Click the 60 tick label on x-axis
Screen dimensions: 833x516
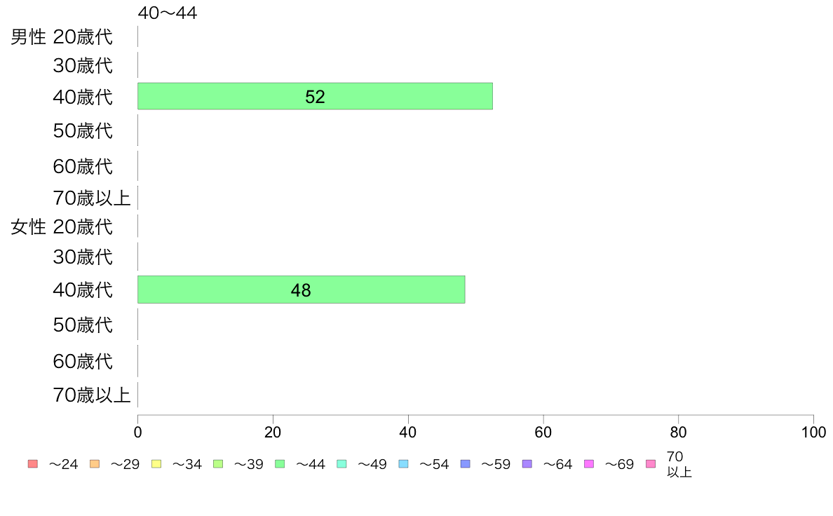tap(543, 433)
